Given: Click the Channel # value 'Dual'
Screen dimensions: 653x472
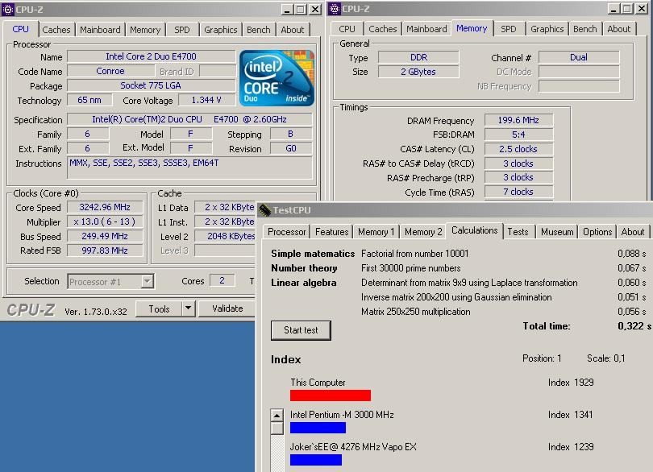Looking at the screenshot, I should tap(579, 57).
